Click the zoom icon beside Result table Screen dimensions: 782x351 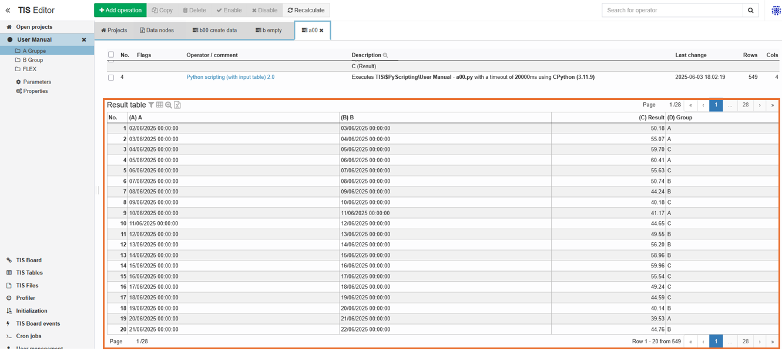tap(169, 105)
